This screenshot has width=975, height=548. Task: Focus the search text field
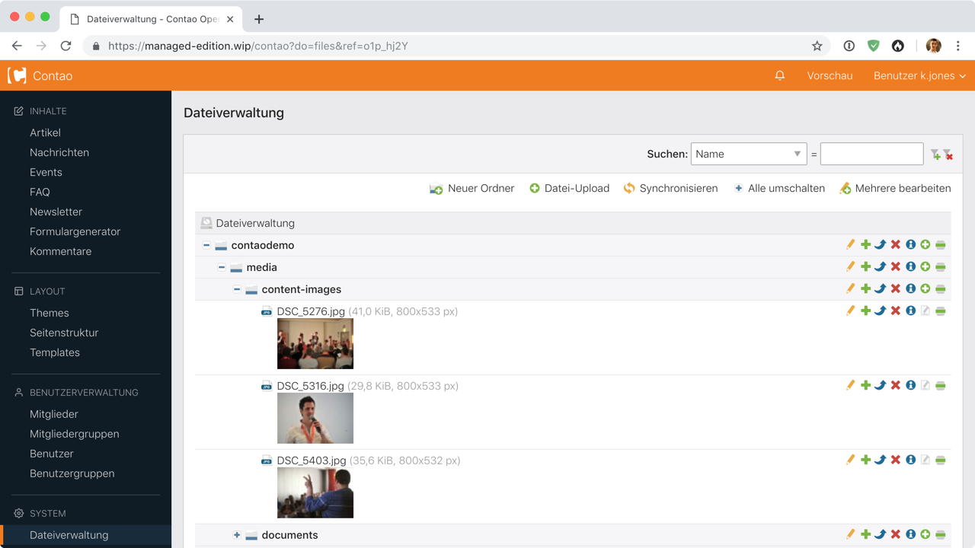(871, 154)
